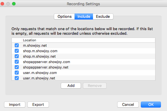Uncheck the m.showjoy.net checkbox
Image resolution: width=167 pixels, height=111 pixels.
tap(17, 45)
